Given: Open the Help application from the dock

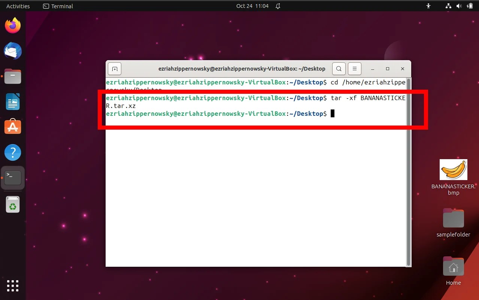Looking at the screenshot, I should 12,152.
